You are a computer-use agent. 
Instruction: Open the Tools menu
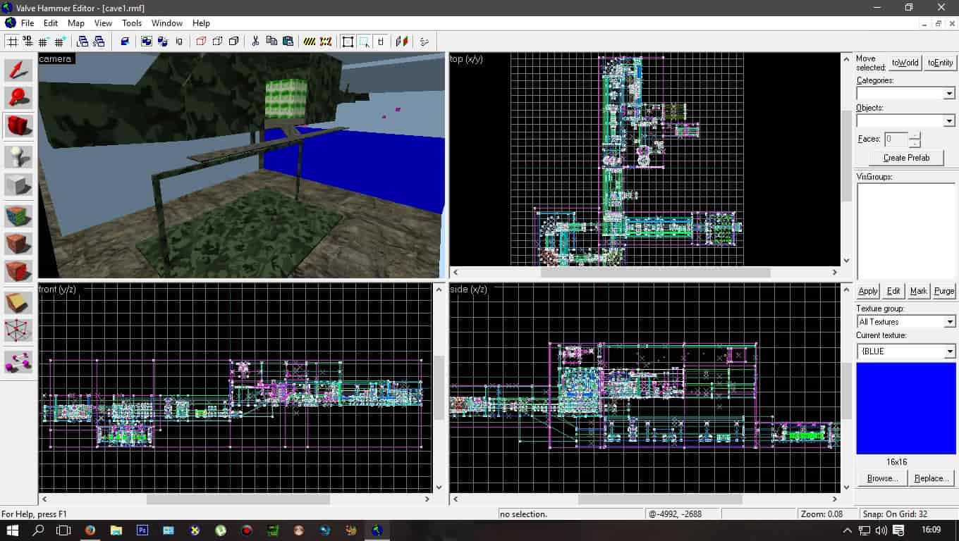132,23
